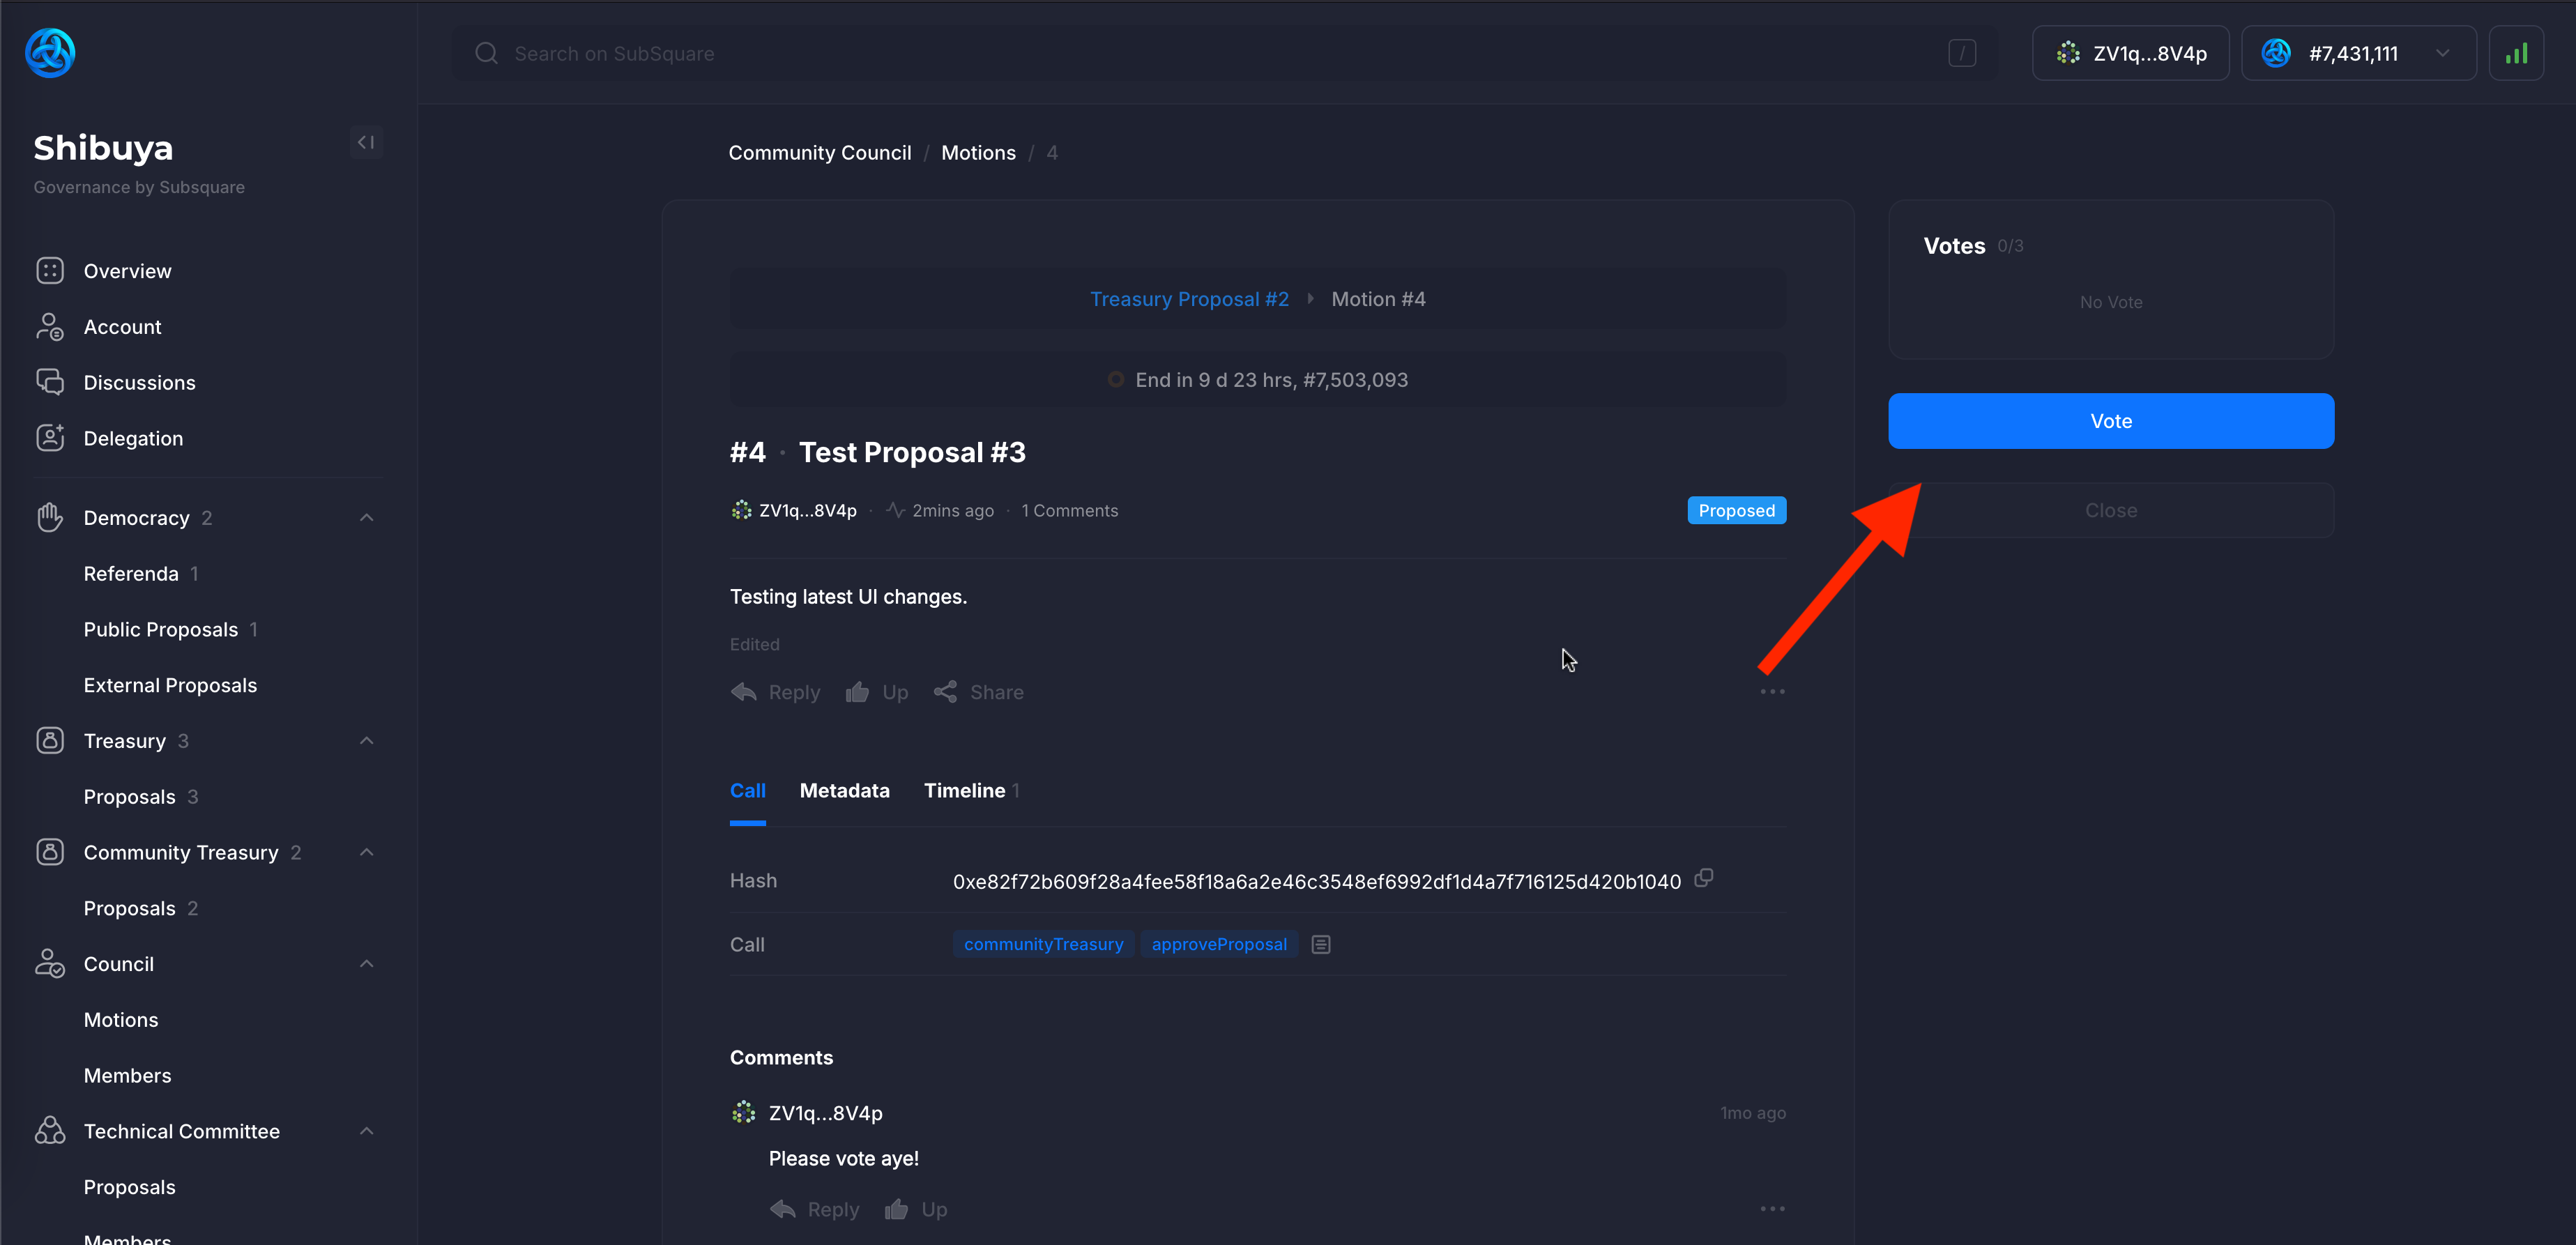View call details icon beside approveProposal
Viewport: 2576px width, 1245px height.
point(1321,944)
